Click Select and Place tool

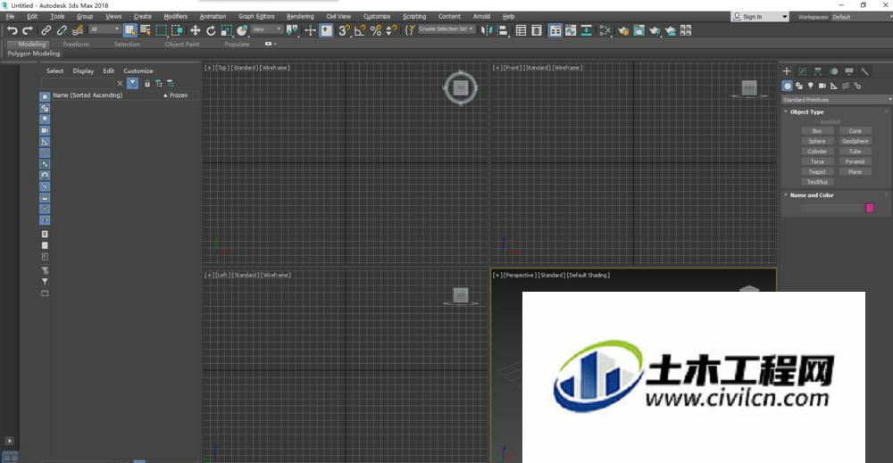[x=243, y=30]
